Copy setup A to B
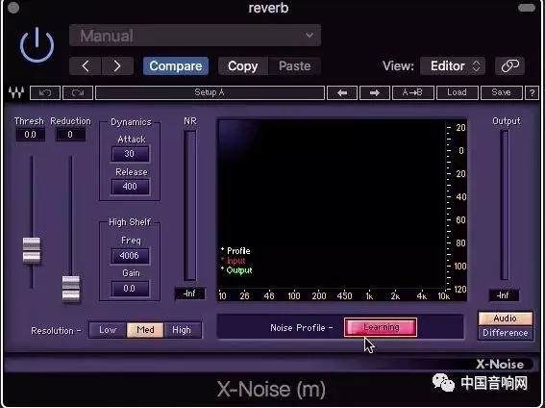This screenshot has width=545, height=408. tap(413, 93)
